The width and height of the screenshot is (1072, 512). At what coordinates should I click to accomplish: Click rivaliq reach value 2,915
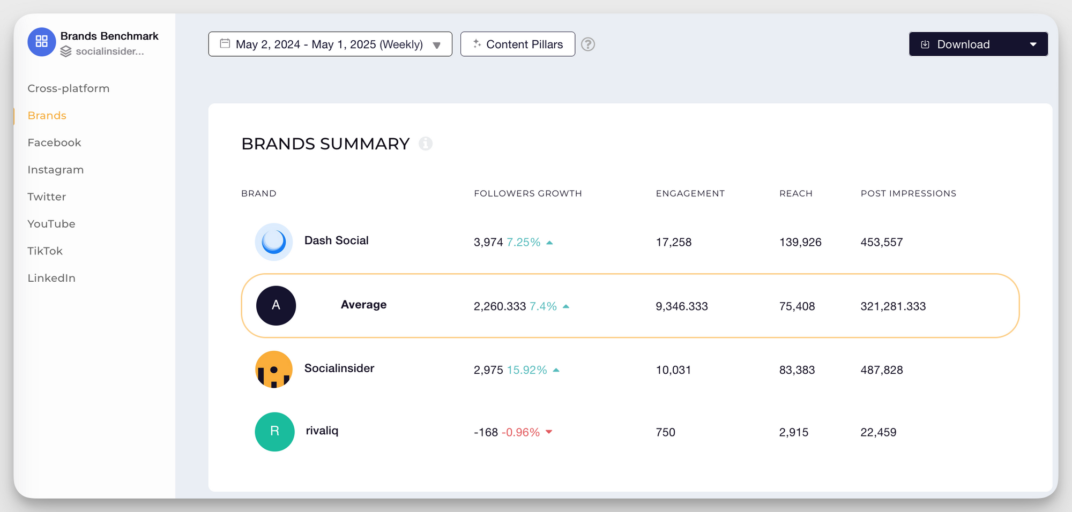point(794,432)
